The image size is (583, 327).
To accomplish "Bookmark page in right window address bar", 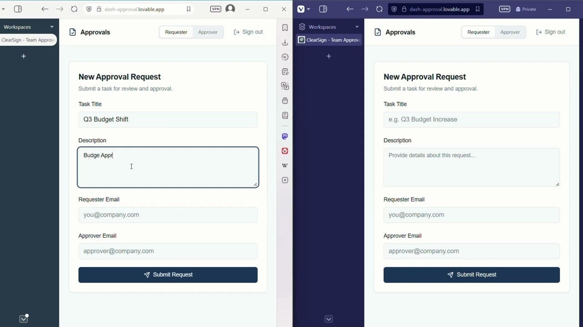I will point(477,9).
